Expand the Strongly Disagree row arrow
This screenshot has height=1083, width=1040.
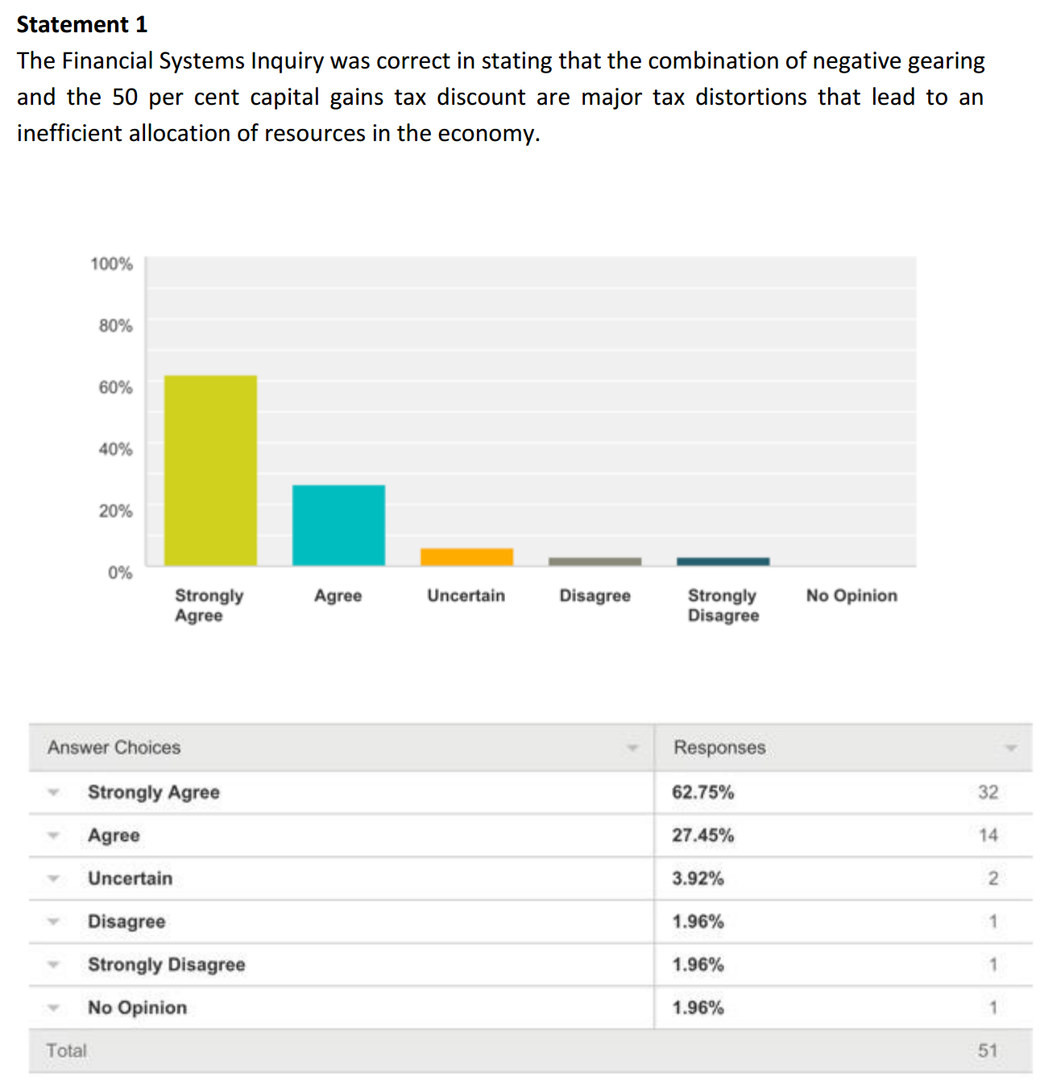coord(53,965)
